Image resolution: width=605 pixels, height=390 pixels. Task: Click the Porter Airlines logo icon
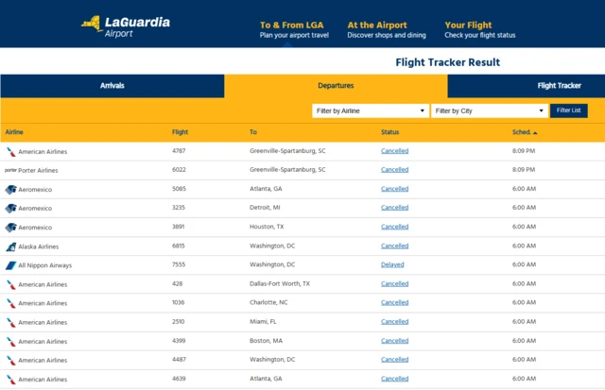pos(10,170)
